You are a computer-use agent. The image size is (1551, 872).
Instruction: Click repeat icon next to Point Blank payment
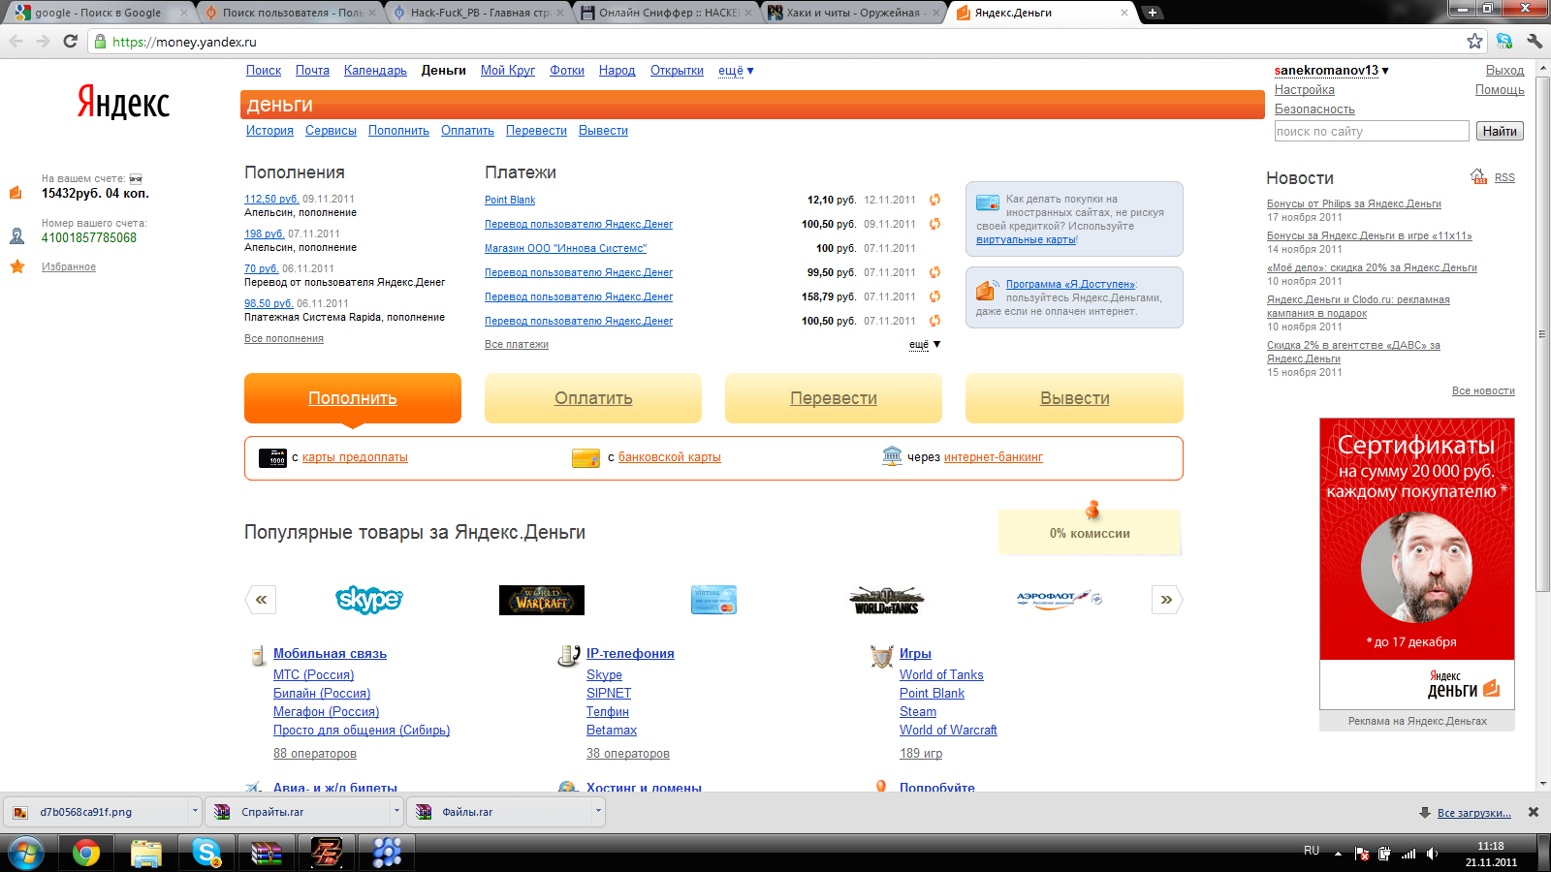(x=934, y=200)
